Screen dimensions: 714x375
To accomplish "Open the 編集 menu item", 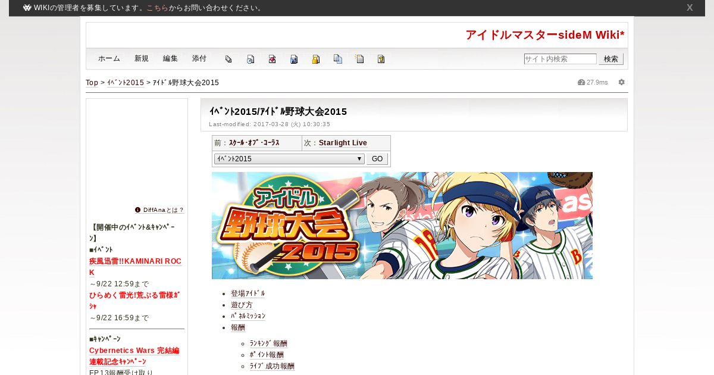I will pyautogui.click(x=170, y=58).
